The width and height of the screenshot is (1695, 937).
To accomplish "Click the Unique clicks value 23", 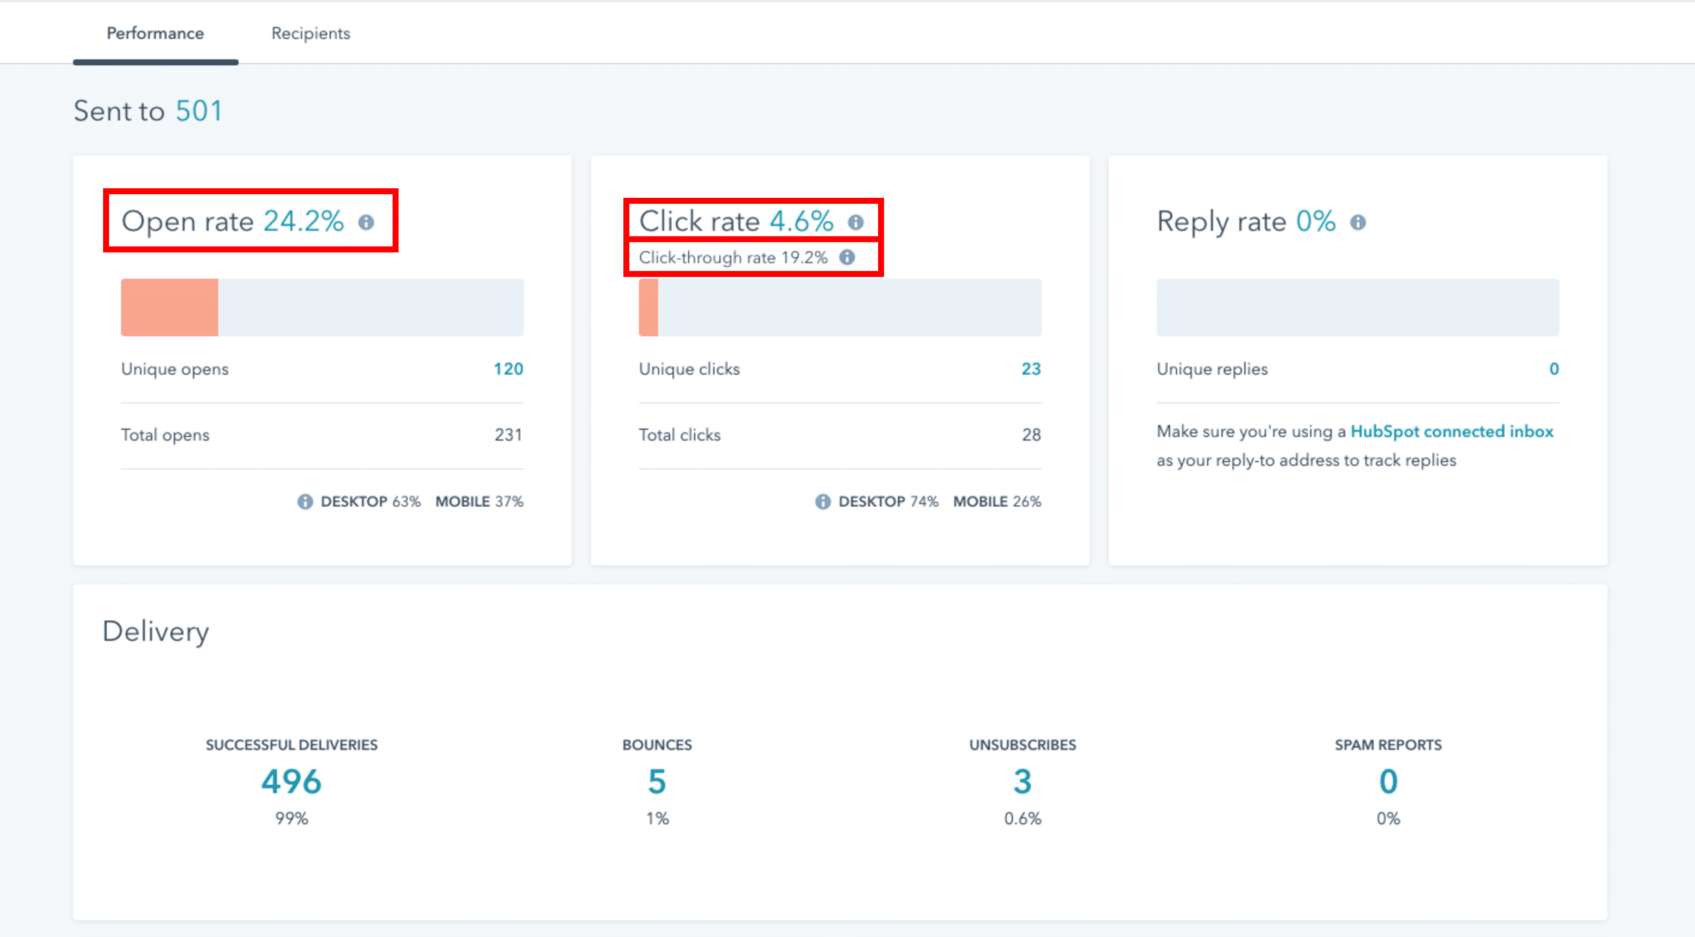I will click(1031, 369).
